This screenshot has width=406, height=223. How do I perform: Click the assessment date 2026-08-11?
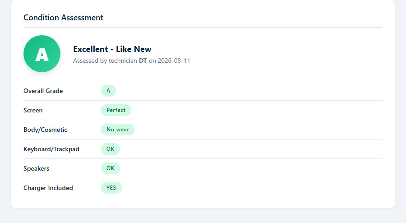(174, 60)
